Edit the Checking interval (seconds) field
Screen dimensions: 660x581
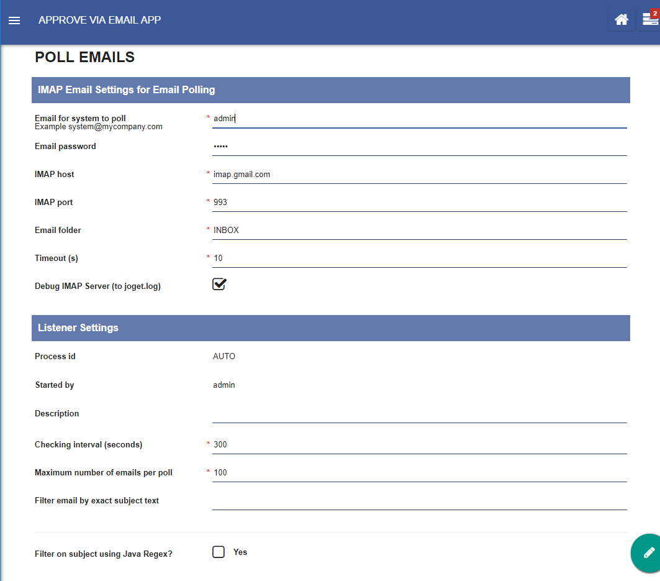tap(419, 445)
